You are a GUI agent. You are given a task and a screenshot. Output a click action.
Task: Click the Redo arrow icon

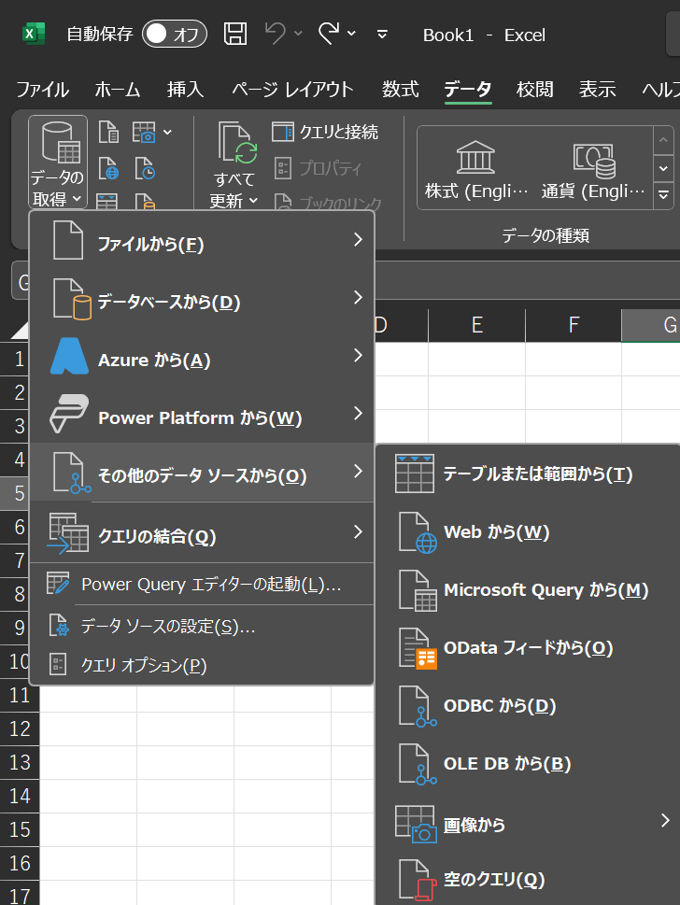(329, 34)
